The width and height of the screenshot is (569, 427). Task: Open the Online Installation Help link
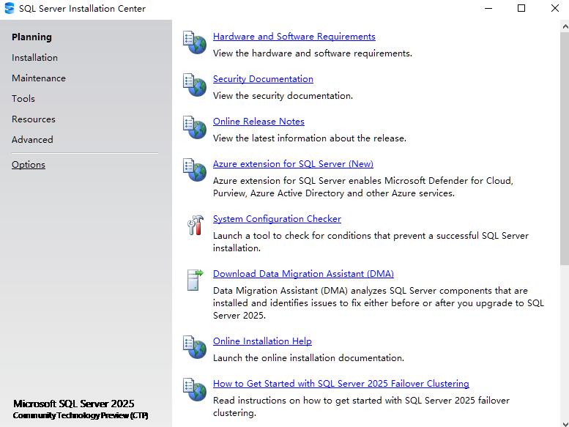coord(262,341)
